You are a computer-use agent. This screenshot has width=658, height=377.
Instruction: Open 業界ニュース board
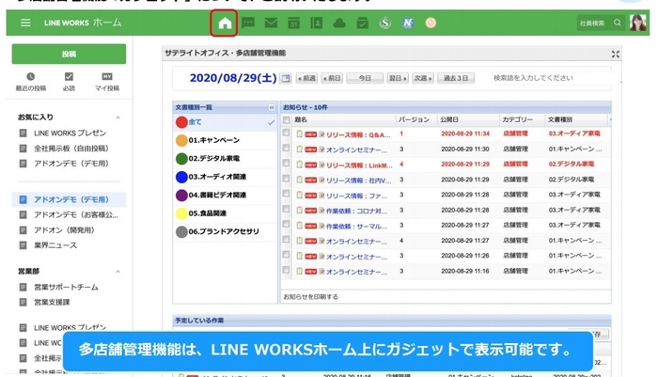tap(55, 245)
